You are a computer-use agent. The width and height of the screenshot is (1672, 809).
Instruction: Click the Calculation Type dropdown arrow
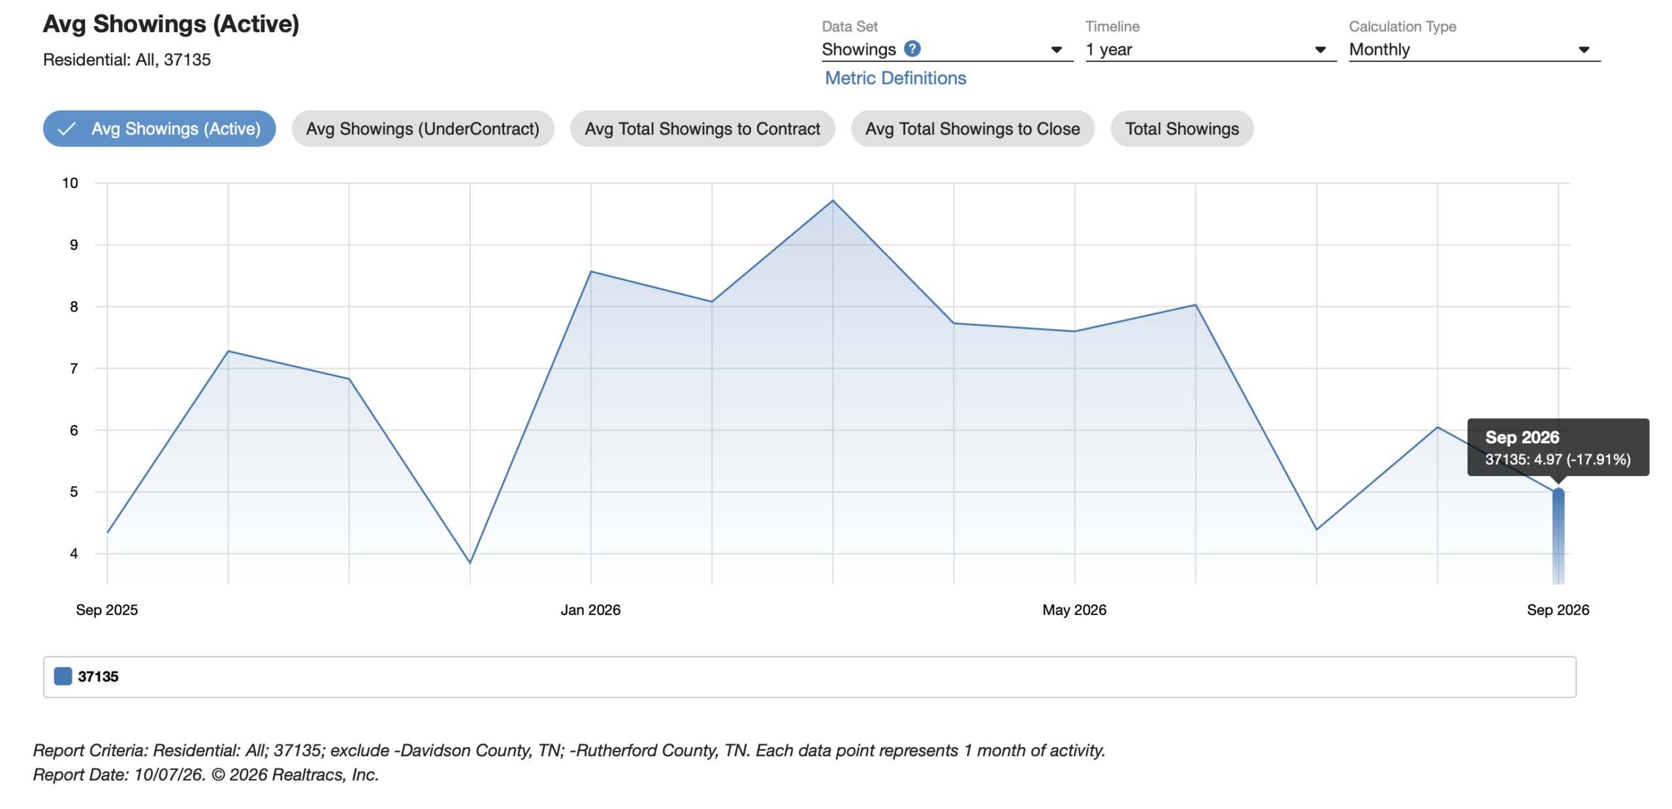pyautogui.click(x=1584, y=50)
